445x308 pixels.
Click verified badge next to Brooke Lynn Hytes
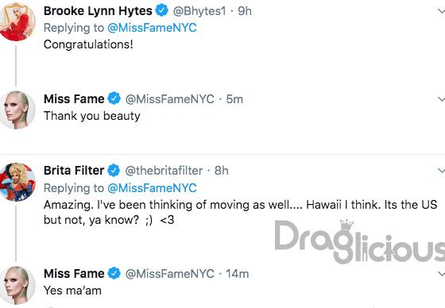(x=161, y=11)
